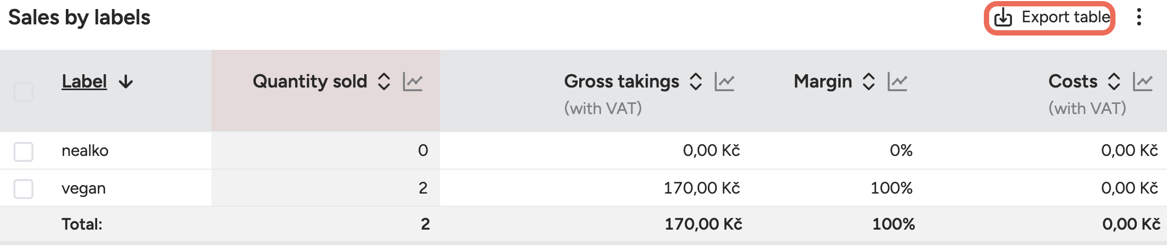Sort by Gross takings using sort arrows
This screenshot has height=245, width=1167.
click(696, 82)
